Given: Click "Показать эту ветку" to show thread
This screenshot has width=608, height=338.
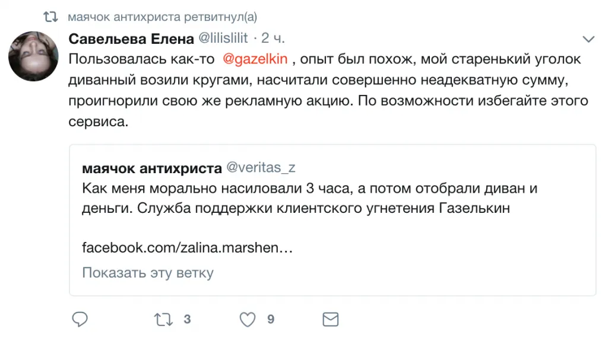Looking at the screenshot, I should (148, 273).
